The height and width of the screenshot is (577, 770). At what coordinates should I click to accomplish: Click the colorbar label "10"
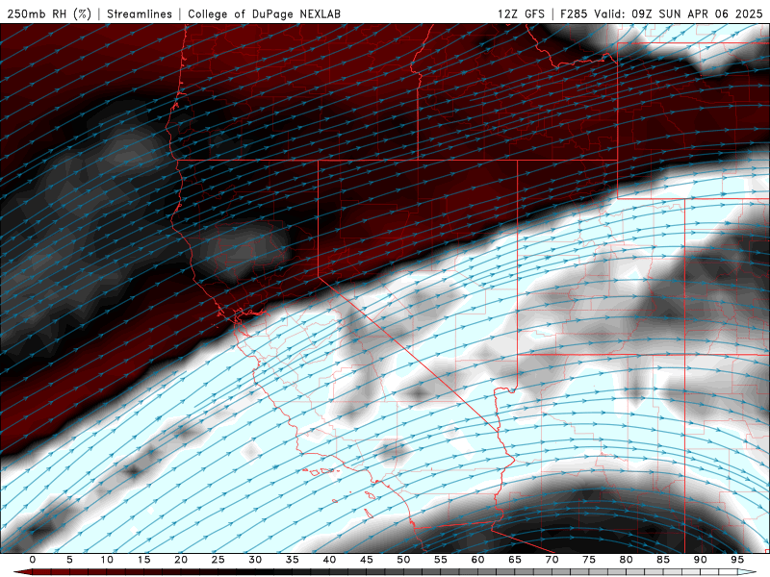(107, 560)
